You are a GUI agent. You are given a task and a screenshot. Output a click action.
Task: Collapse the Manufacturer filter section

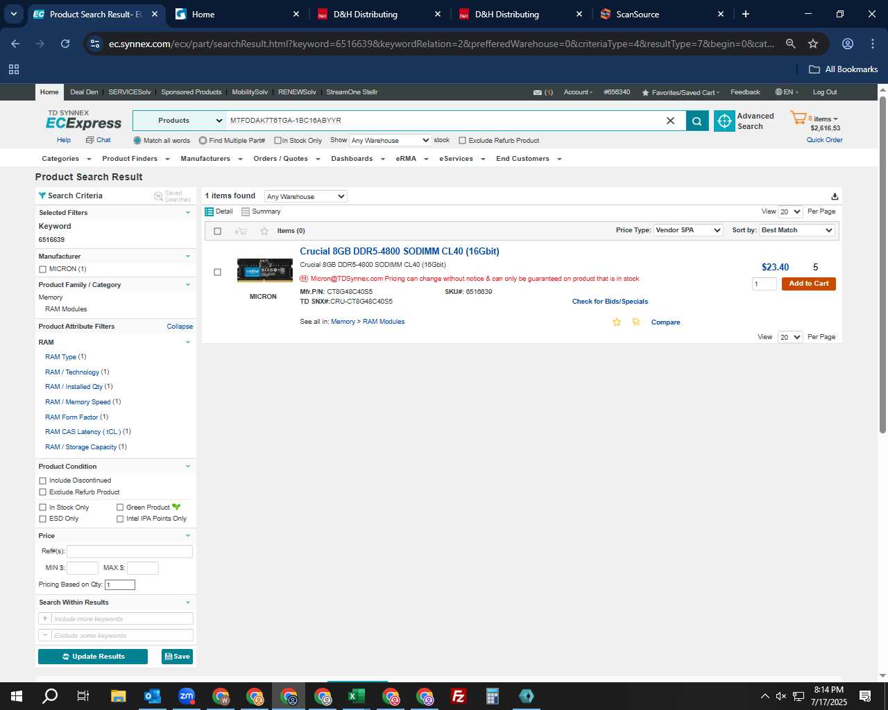pyautogui.click(x=188, y=257)
